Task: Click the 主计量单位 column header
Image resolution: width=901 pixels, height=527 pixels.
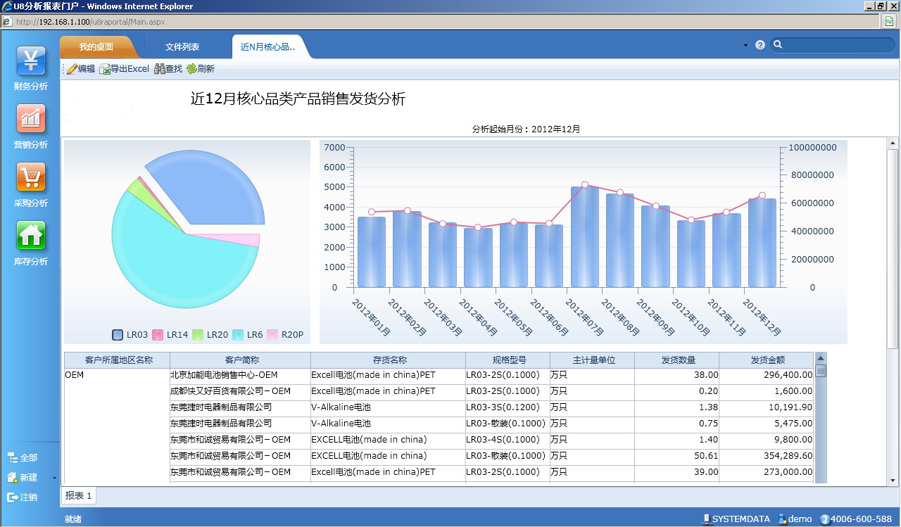Action: pyautogui.click(x=592, y=360)
